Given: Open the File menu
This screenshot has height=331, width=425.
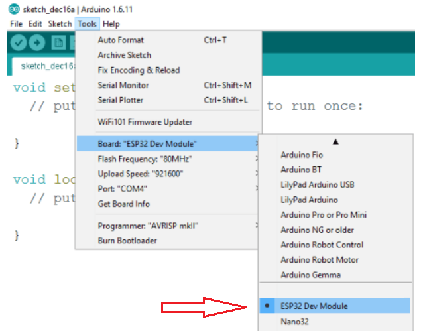Looking at the screenshot, I should 17,24.
